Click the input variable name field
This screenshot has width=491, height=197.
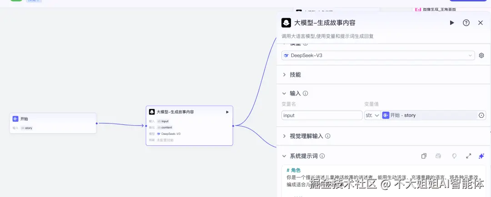pyautogui.click(x=322, y=115)
